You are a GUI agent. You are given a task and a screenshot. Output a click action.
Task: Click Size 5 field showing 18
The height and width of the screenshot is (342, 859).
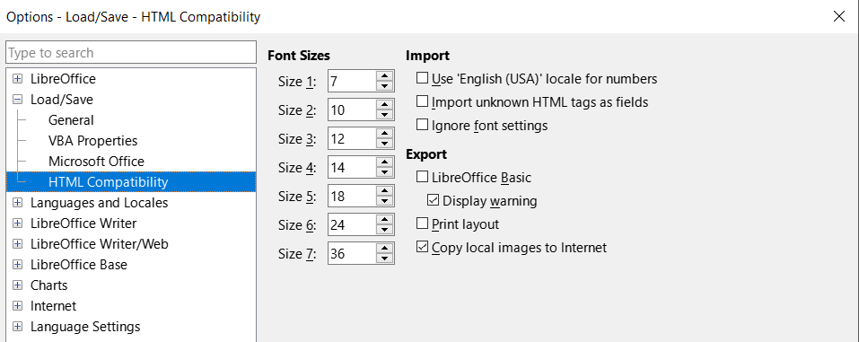[x=352, y=196]
